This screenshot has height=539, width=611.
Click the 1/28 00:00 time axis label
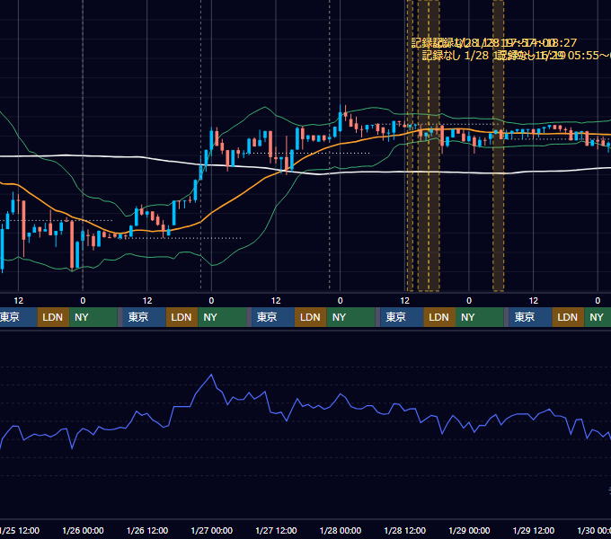(341, 530)
